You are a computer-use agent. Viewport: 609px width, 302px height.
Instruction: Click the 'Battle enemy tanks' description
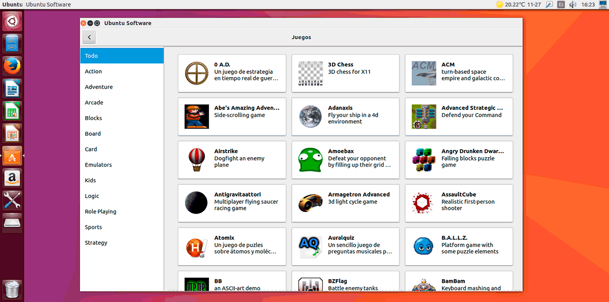point(353,288)
